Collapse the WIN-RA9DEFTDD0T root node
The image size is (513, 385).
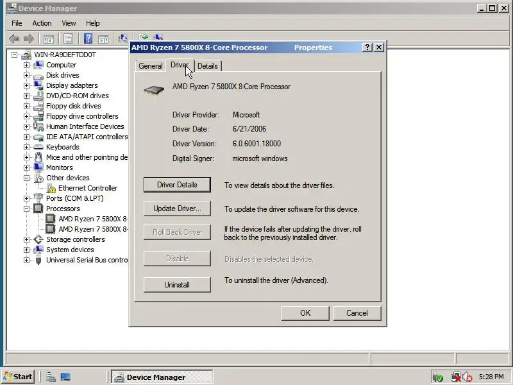[x=14, y=55]
